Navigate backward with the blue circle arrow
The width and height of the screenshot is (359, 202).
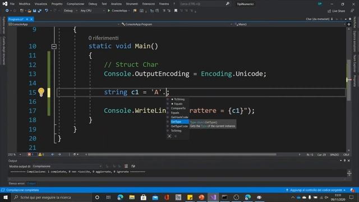pos(7,11)
